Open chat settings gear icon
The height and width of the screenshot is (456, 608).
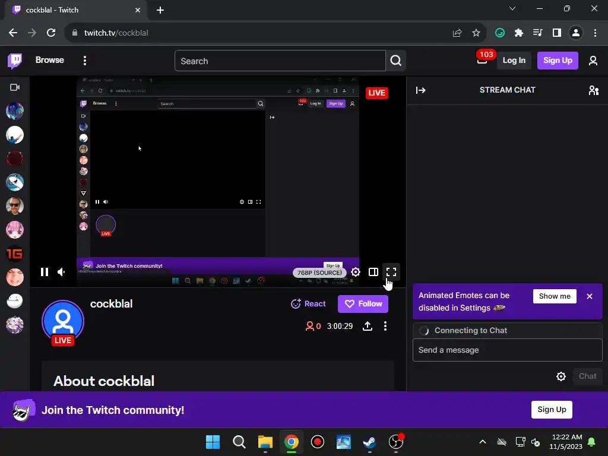[x=560, y=376]
